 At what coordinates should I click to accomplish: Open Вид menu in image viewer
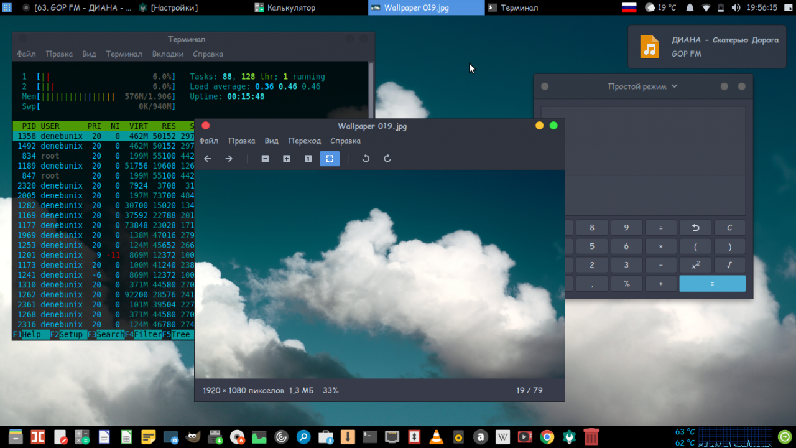click(271, 141)
